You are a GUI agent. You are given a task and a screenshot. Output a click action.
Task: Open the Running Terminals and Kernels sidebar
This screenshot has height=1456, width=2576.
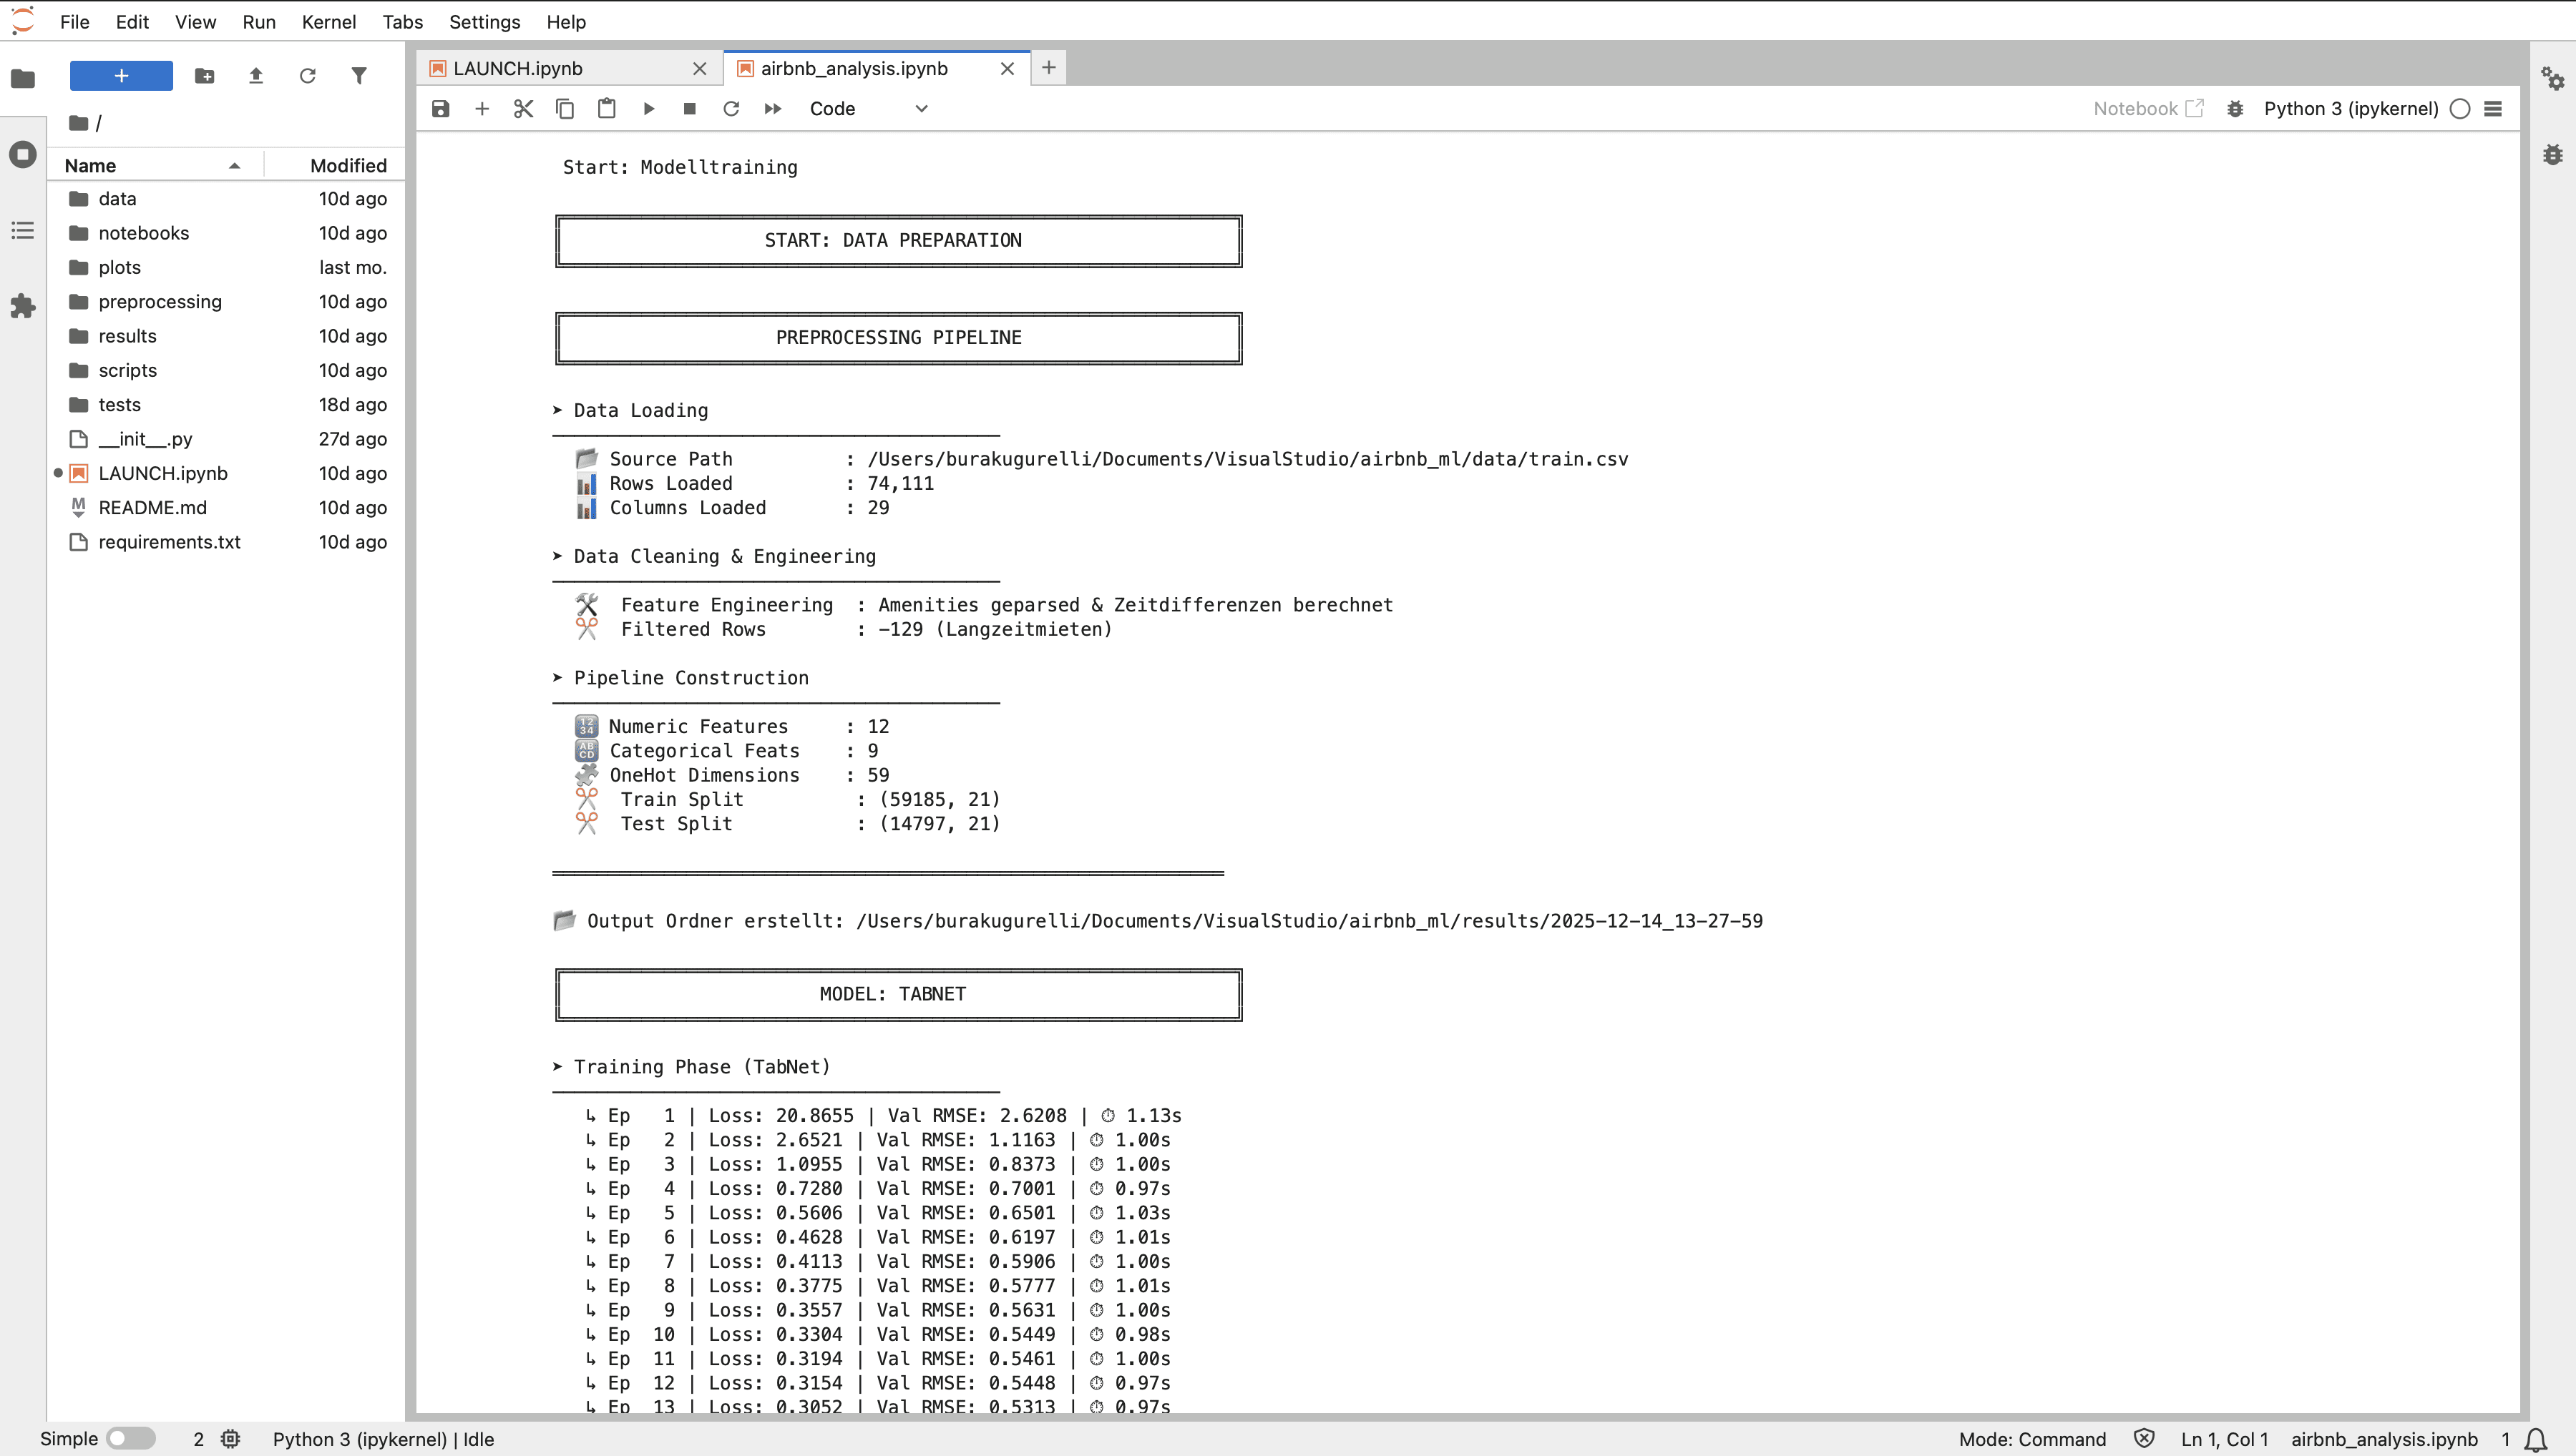coord(23,155)
